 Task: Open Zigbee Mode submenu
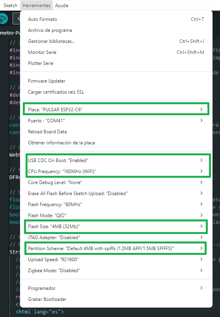click(116, 271)
